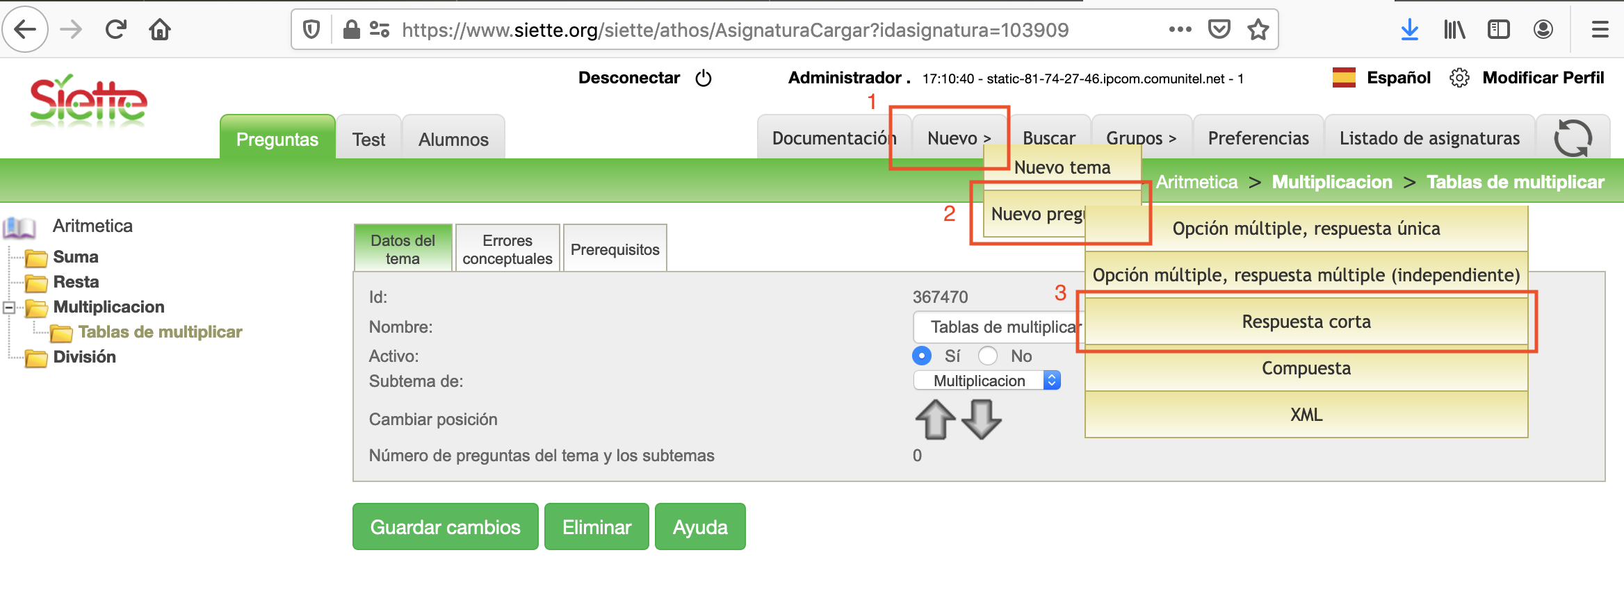Collapse the Multiplicacion tree node
1624x589 pixels.
pyautogui.click(x=9, y=307)
